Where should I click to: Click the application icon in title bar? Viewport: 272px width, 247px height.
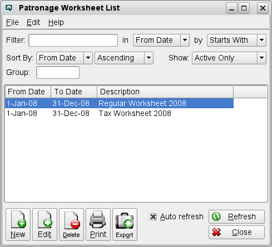pos(9,8)
